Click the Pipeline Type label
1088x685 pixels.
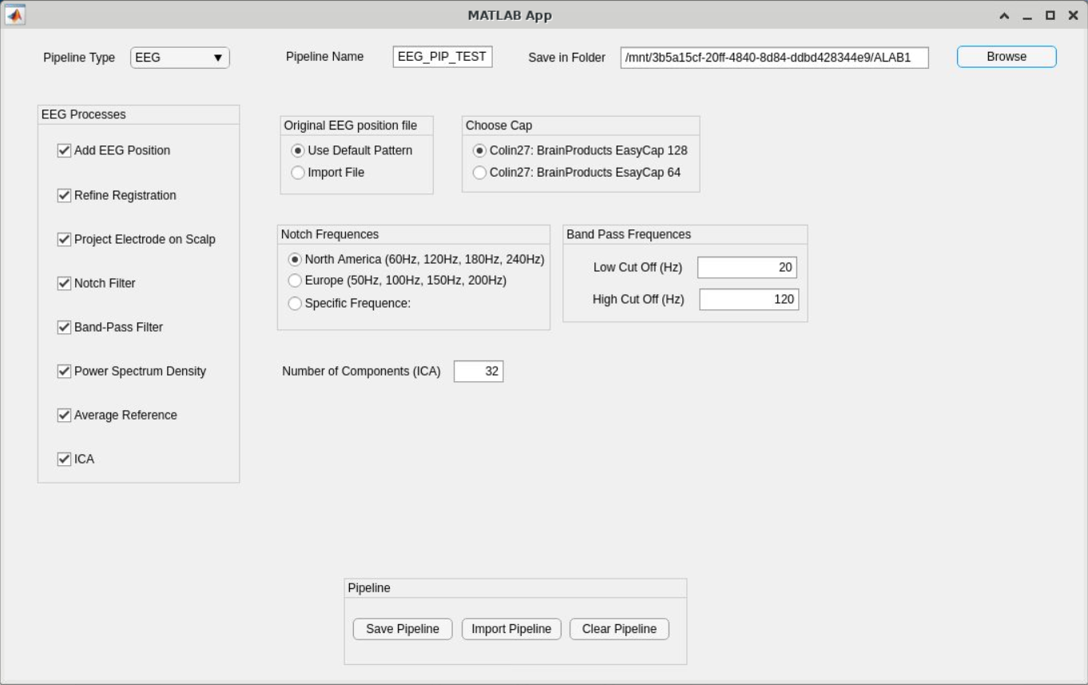point(79,58)
